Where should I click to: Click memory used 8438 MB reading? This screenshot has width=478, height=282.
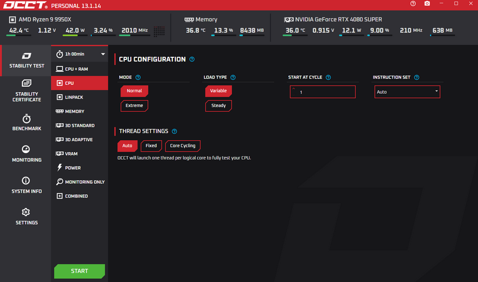point(252,31)
